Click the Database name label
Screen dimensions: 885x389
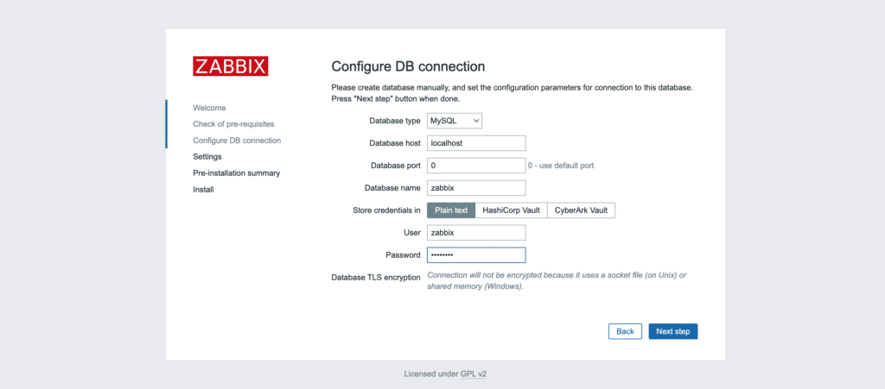393,188
